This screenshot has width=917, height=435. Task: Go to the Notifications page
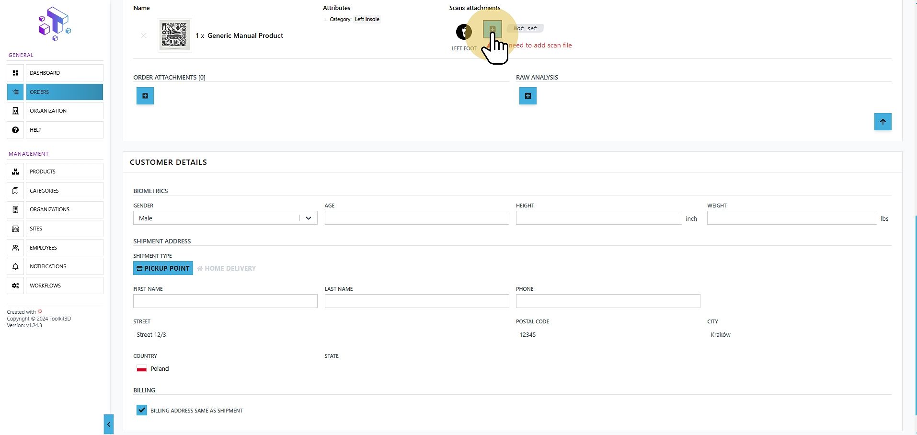point(65,266)
